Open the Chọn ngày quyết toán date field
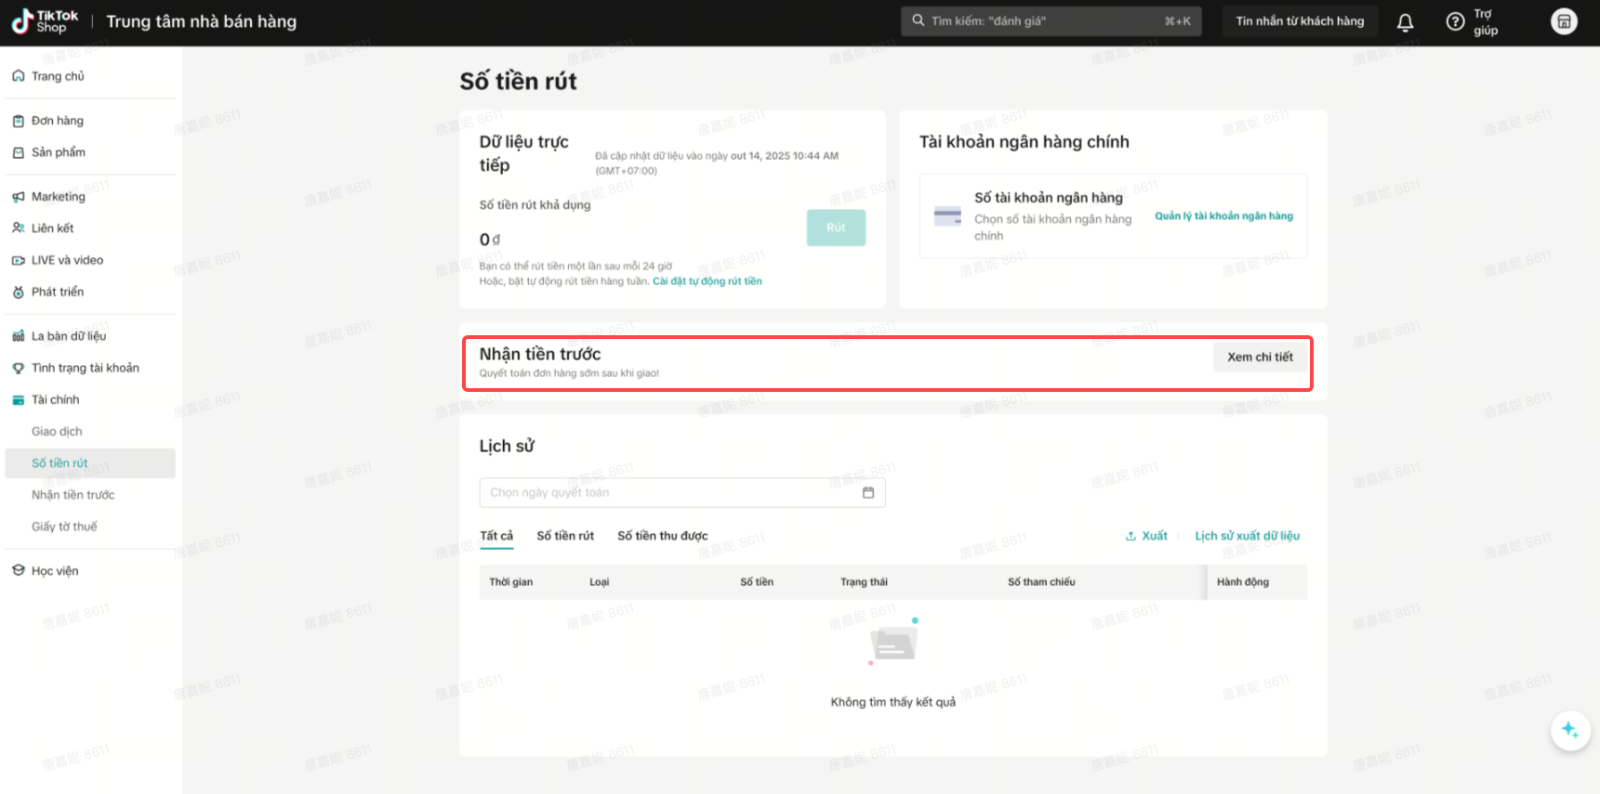Screen dimensions: 1600x794 pos(682,493)
